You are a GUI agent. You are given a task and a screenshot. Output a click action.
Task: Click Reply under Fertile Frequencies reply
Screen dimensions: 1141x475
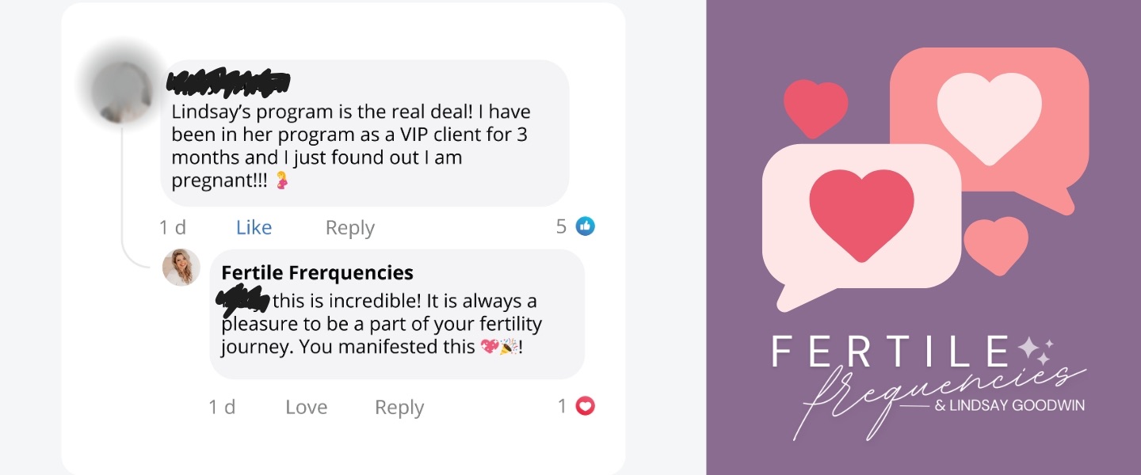pyautogui.click(x=399, y=408)
